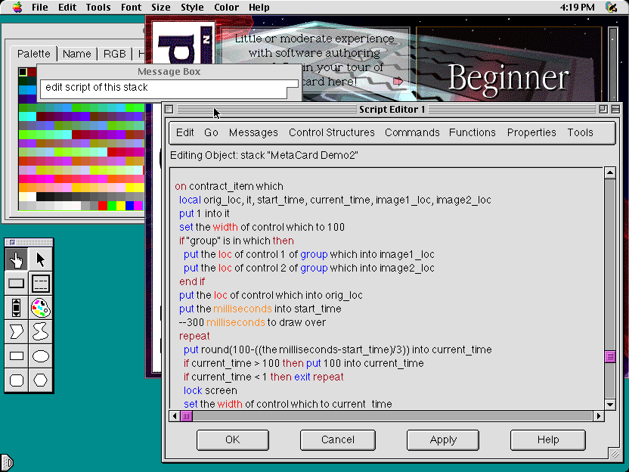
Task: Click the 'on contract_item which' script line
Action: (x=229, y=186)
